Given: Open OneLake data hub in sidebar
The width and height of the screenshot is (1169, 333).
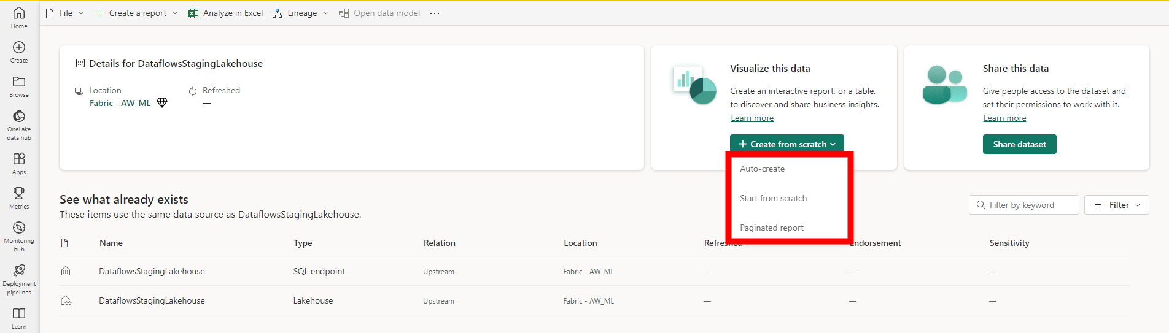Looking at the screenshot, I should pyautogui.click(x=19, y=117).
